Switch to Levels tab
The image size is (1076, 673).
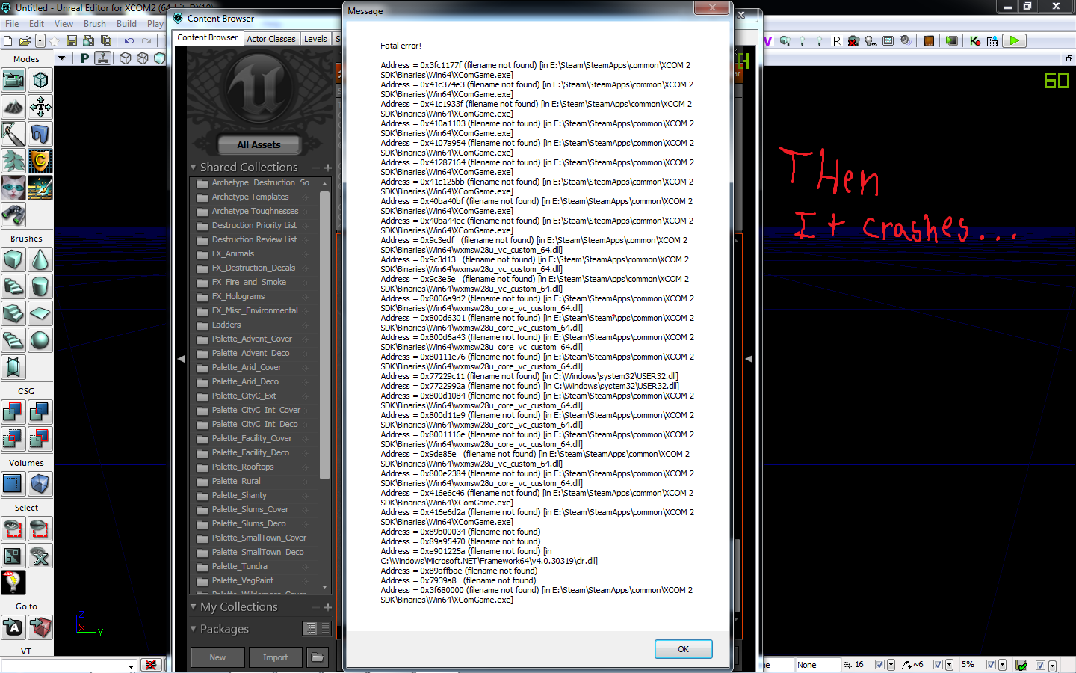[315, 39]
